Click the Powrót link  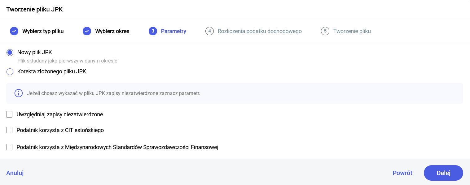pos(402,173)
